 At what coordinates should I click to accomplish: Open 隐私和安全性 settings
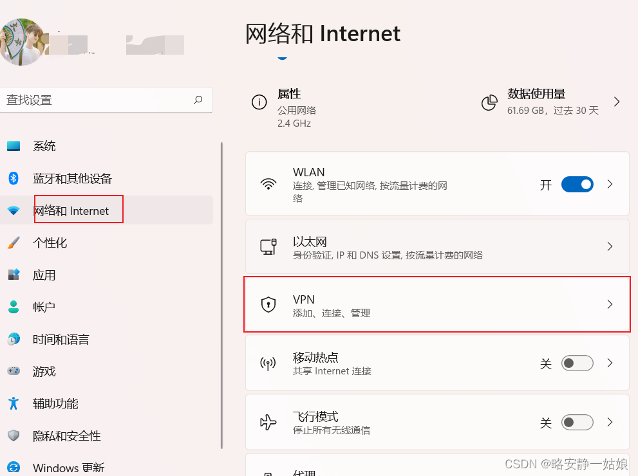(106, 435)
